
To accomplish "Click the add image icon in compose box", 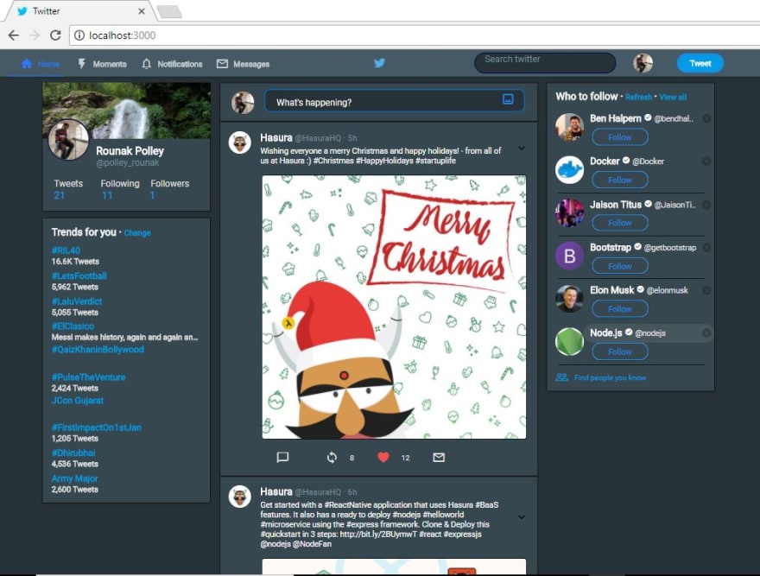I will [x=508, y=99].
